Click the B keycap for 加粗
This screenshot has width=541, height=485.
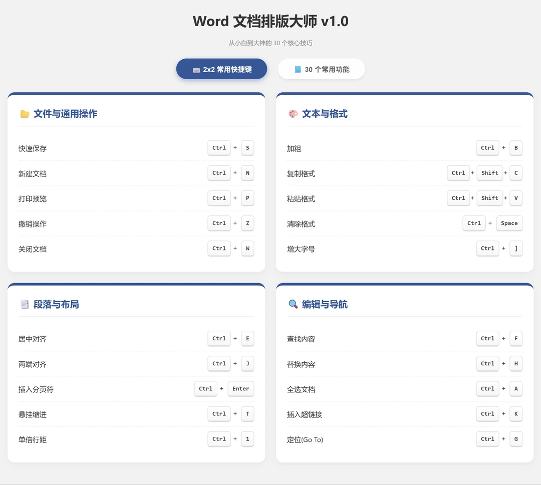pos(516,148)
